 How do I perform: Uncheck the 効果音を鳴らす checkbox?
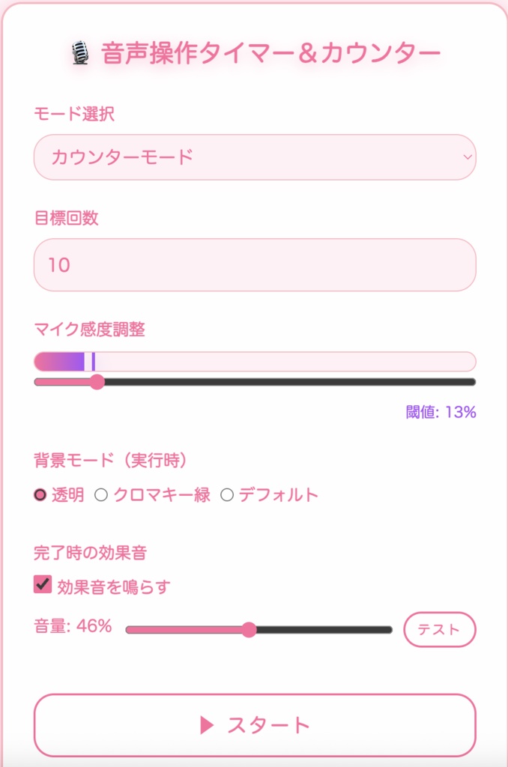(x=39, y=587)
